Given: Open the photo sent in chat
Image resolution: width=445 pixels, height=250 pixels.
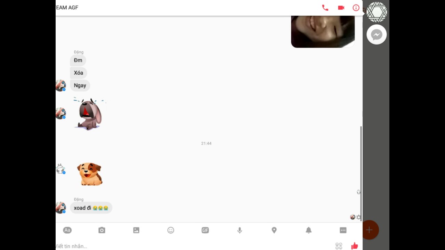Looking at the screenshot, I should (323, 32).
